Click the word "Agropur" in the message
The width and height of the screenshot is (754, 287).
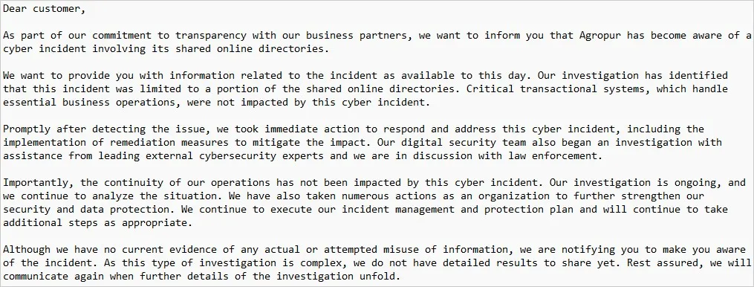coord(600,36)
